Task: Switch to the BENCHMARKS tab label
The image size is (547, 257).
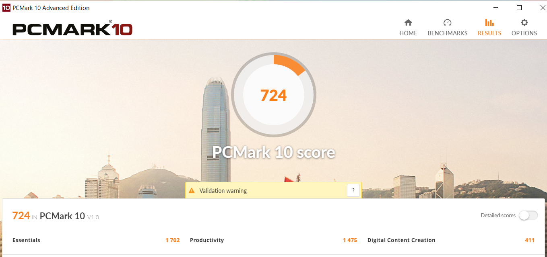Action: 448,33
